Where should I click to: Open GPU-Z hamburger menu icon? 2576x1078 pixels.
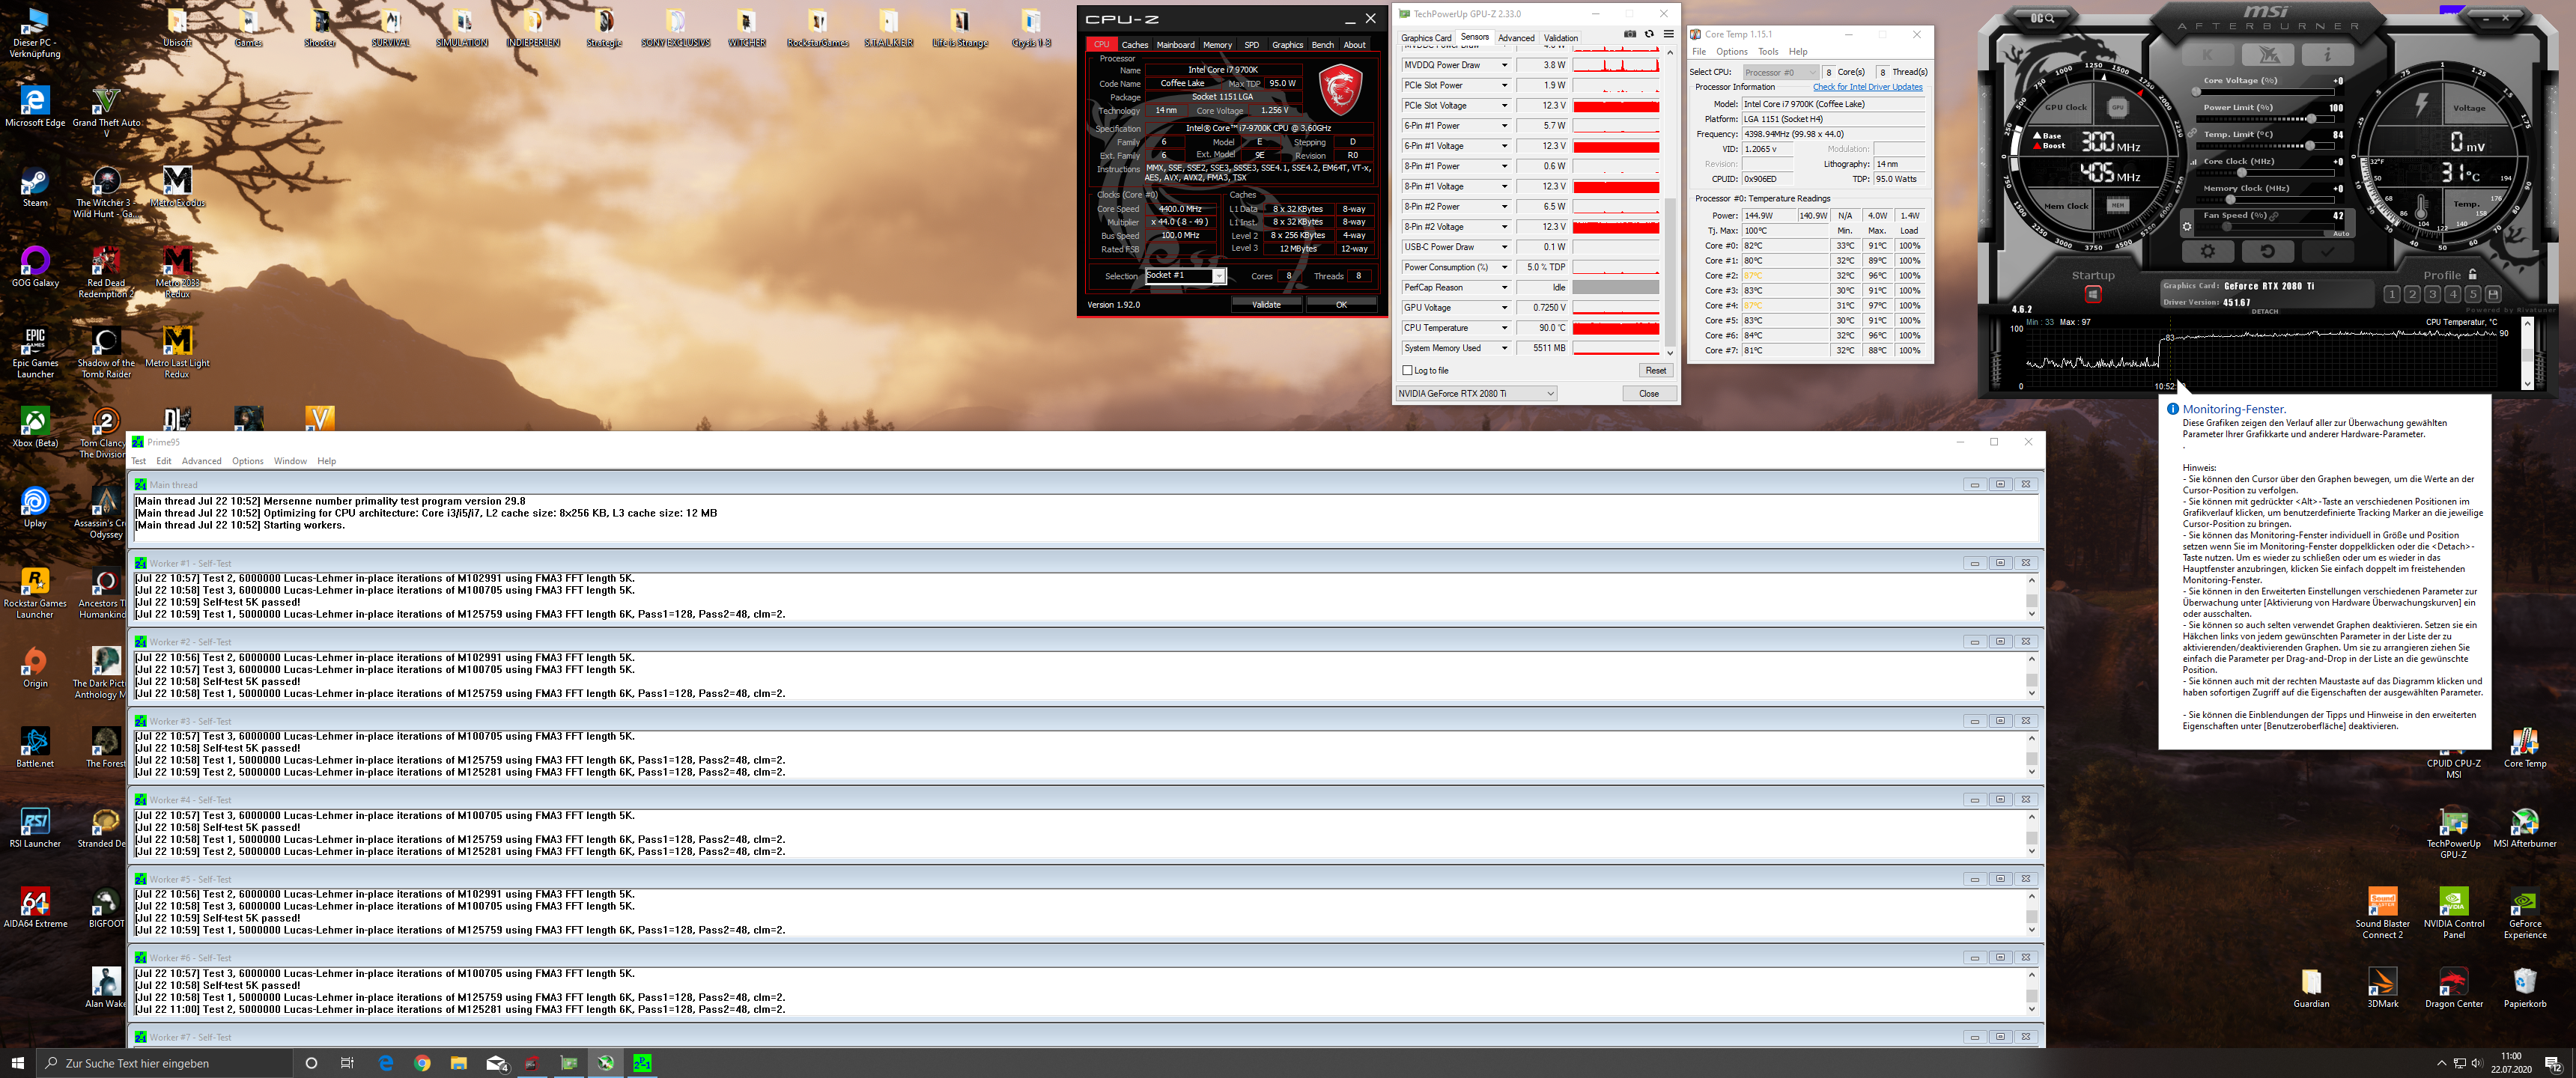click(1668, 34)
